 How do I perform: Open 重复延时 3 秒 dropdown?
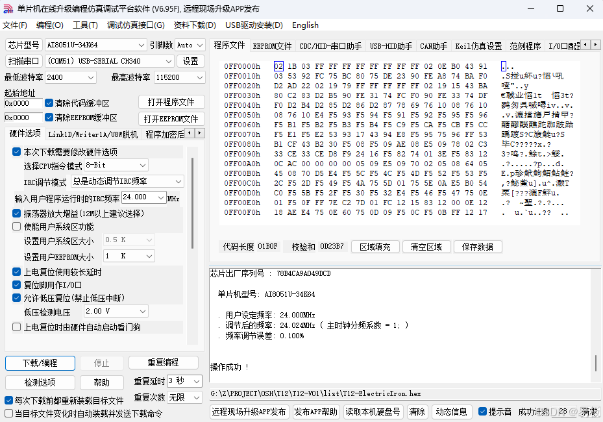click(184, 381)
